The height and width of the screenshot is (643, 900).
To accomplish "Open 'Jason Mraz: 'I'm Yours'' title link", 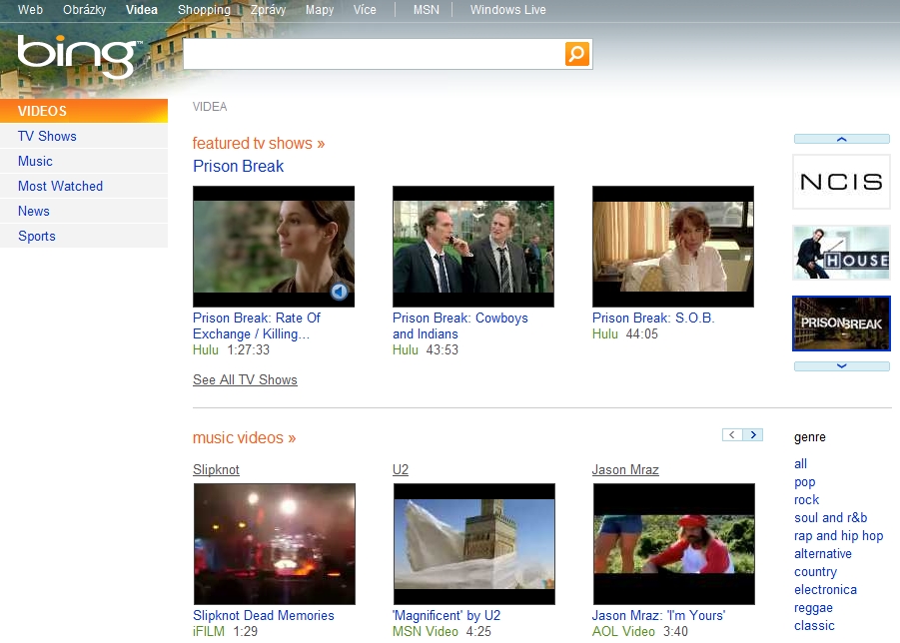I will click(x=659, y=615).
